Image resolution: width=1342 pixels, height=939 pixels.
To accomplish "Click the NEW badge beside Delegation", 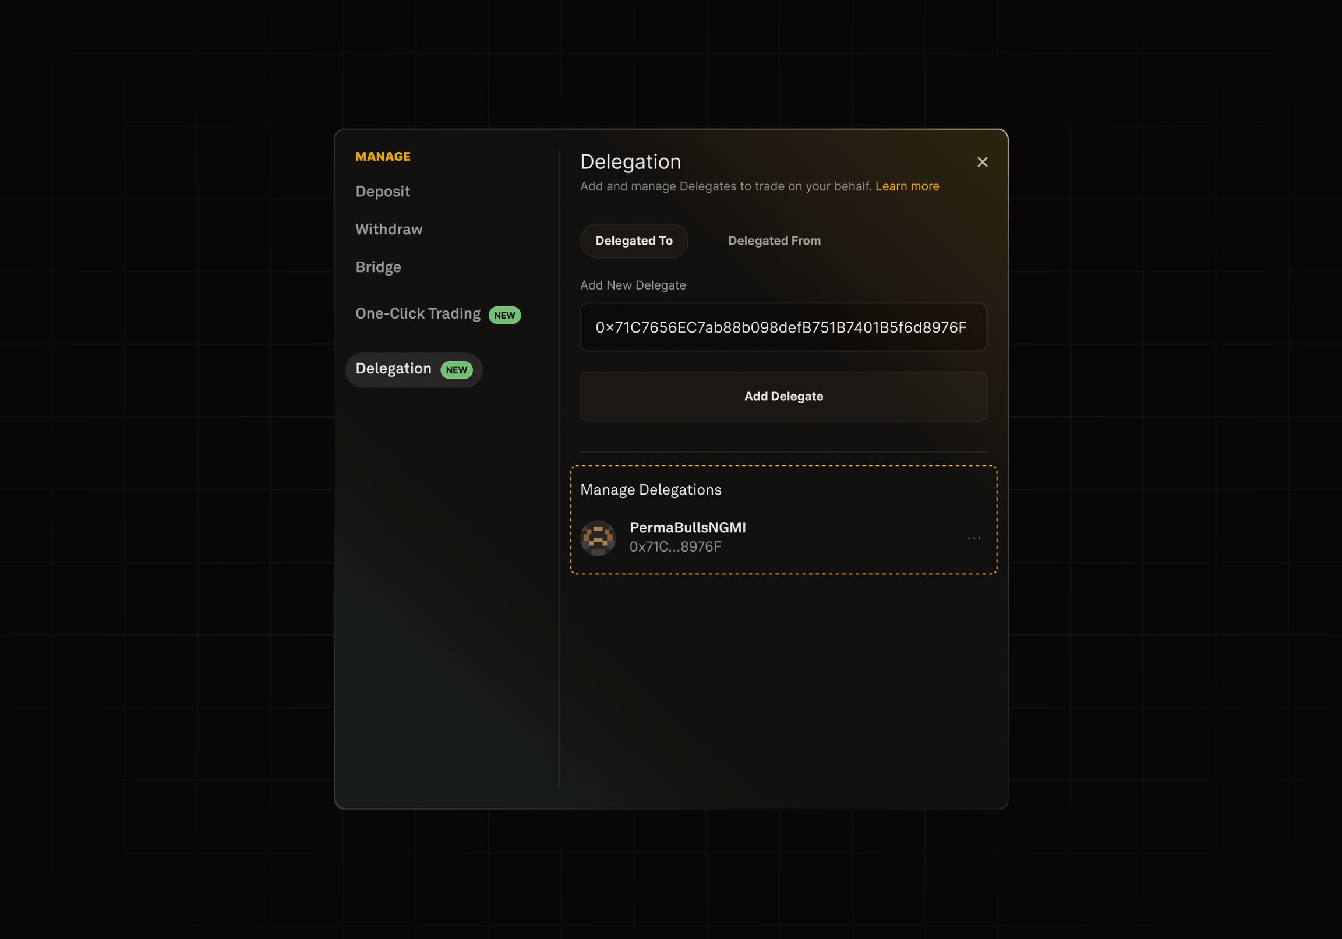I will pos(456,370).
